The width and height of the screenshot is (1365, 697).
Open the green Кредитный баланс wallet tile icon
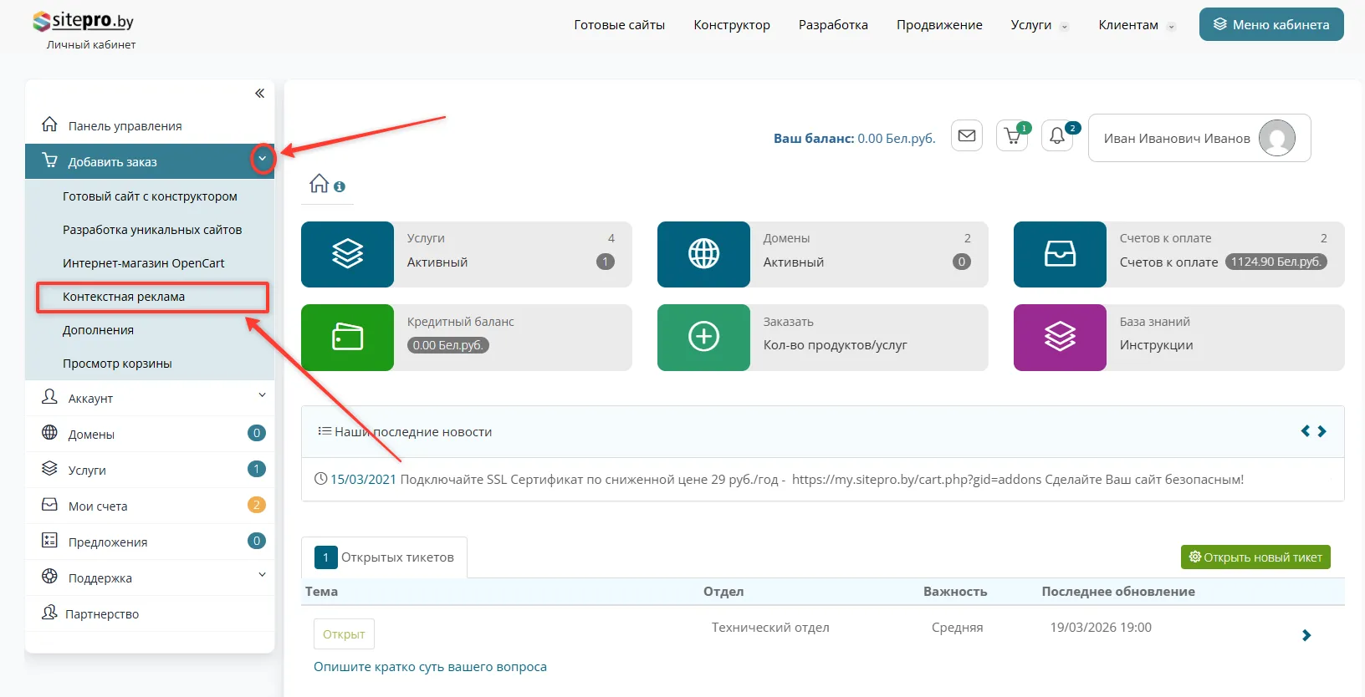click(x=347, y=337)
